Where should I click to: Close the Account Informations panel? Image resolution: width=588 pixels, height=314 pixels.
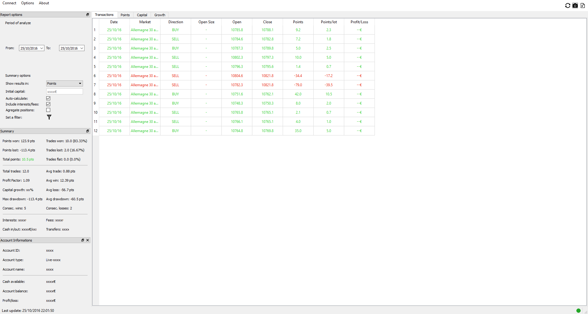pyautogui.click(x=88, y=240)
